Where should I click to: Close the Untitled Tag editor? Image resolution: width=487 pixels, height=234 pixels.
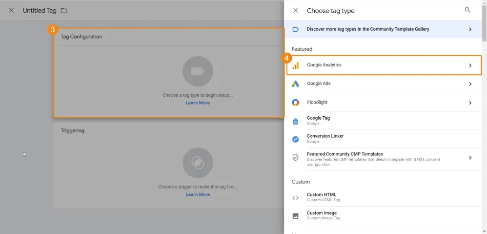point(12,11)
